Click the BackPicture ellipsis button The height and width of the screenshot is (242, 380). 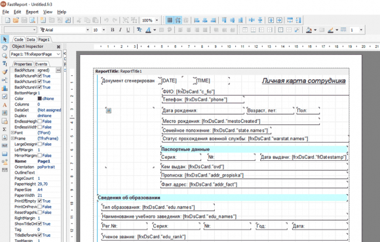(58, 70)
